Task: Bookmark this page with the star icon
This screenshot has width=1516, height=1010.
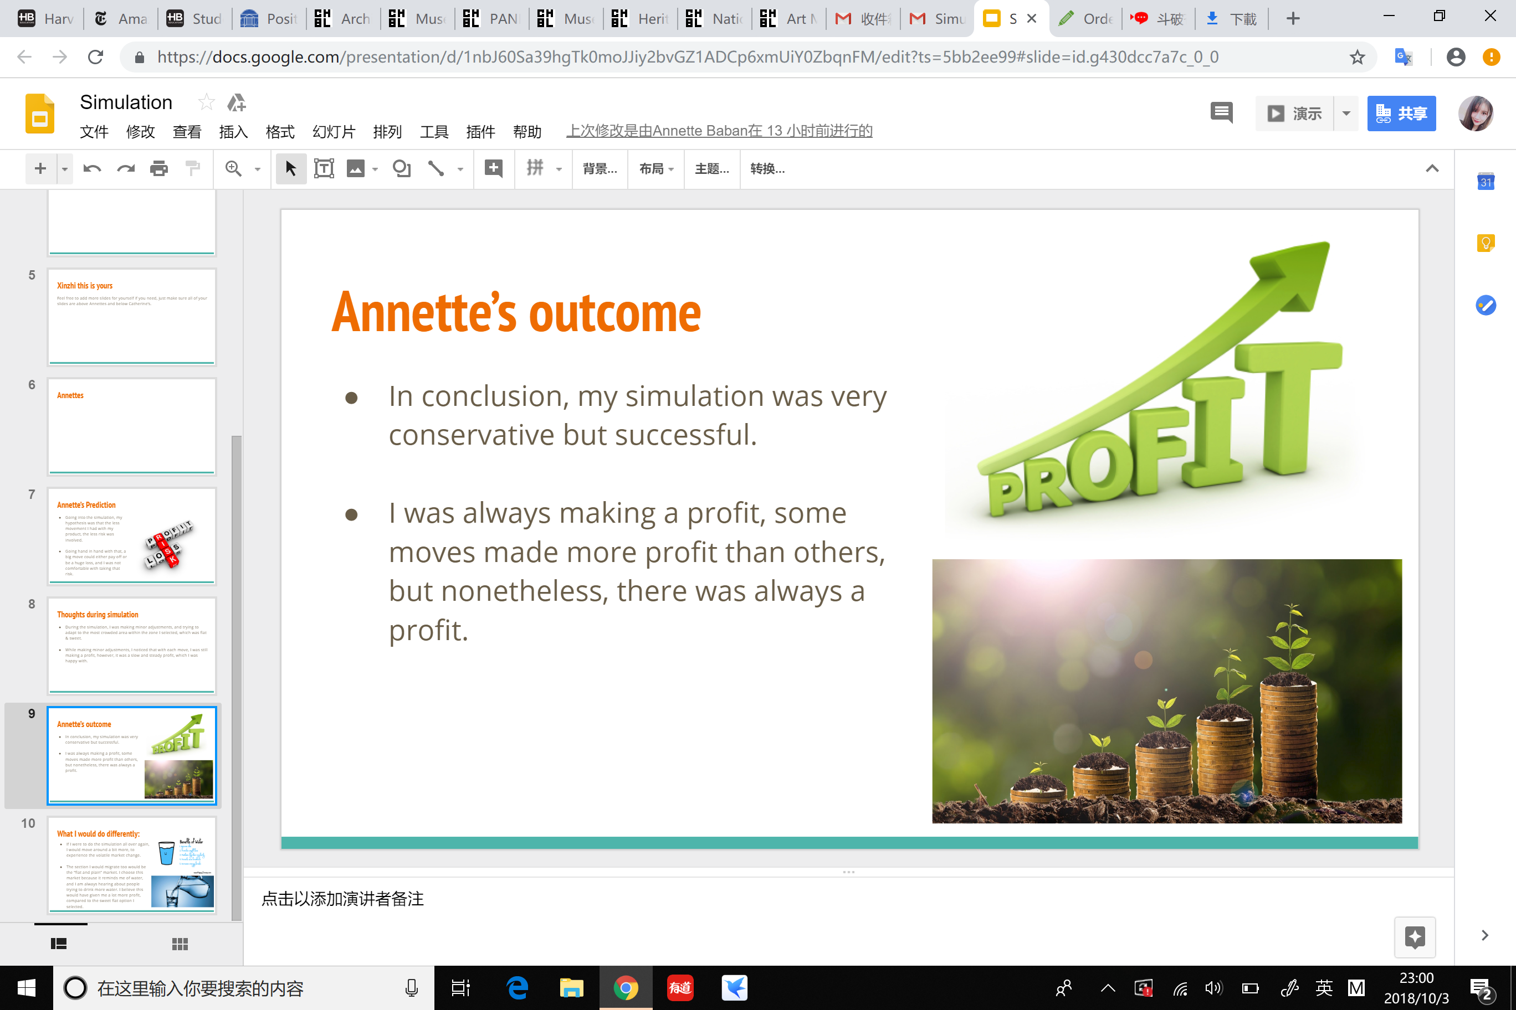Action: 1358,58
